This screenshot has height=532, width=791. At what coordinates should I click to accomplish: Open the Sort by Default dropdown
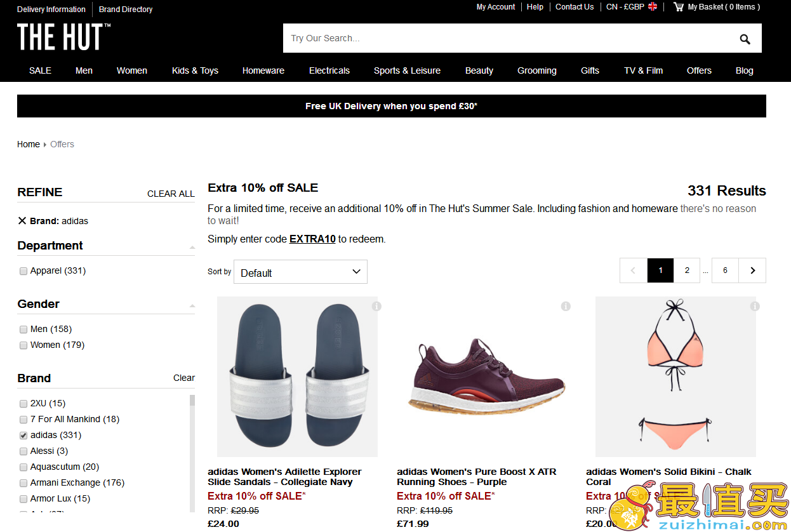tap(300, 272)
